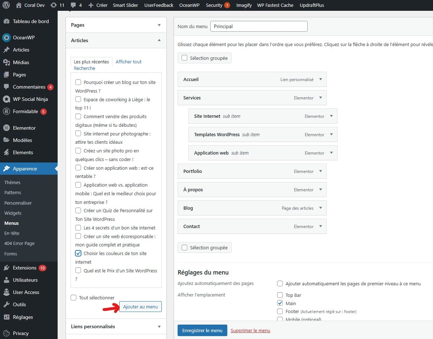
Task: Switch to the Recherche tab
Action: (85, 68)
